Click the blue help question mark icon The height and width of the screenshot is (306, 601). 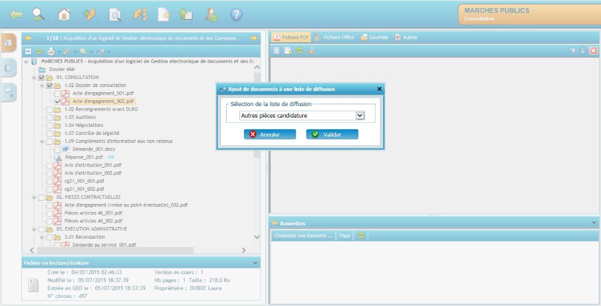(236, 14)
